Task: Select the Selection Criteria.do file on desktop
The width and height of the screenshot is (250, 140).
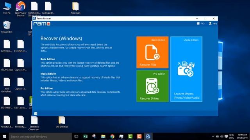Action: coord(34,123)
